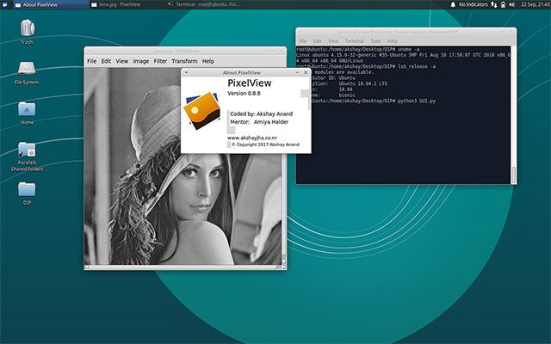This screenshot has height=344, width=551.
Task: Switch to lena.jpg - PixelView taskbar button
Action: 127,4
